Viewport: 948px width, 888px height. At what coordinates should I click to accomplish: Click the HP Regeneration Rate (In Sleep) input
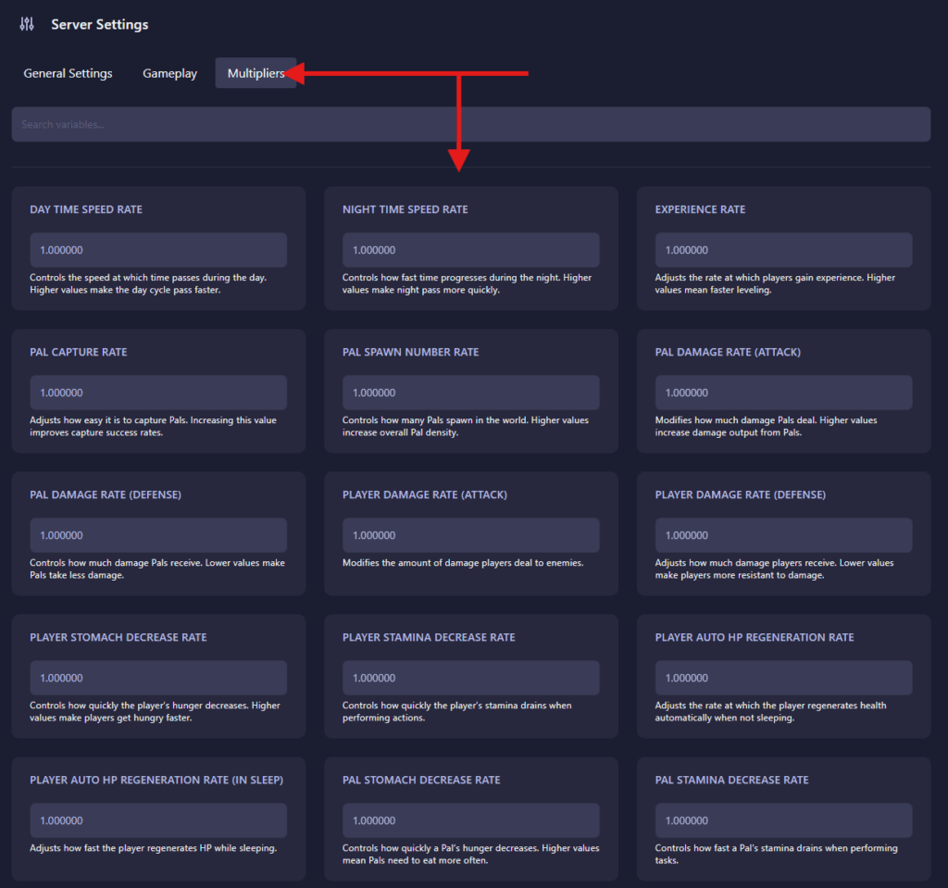pos(158,820)
